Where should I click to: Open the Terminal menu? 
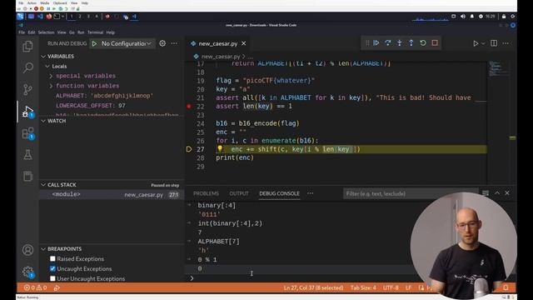click(x=95, y=32)
